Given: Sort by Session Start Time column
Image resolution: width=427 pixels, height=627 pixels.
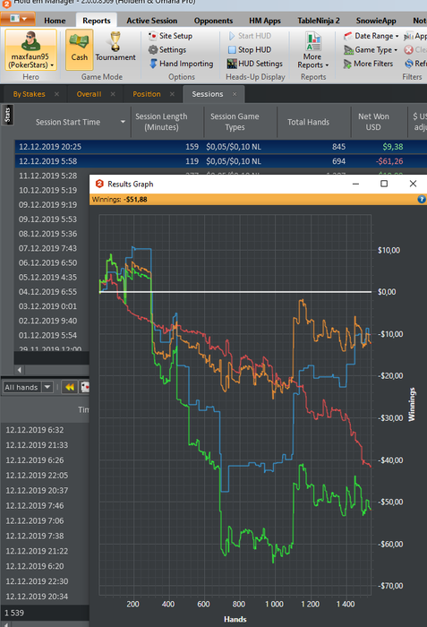Looking at the screenshot, I should 68,122.
